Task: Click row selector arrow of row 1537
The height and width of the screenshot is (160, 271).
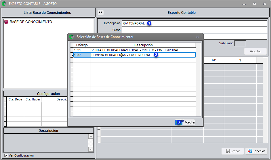Action: coord(72,55)
